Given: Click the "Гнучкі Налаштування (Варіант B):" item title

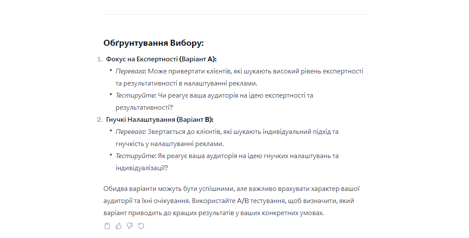Looking at the screenshot, I should point(159,119).
